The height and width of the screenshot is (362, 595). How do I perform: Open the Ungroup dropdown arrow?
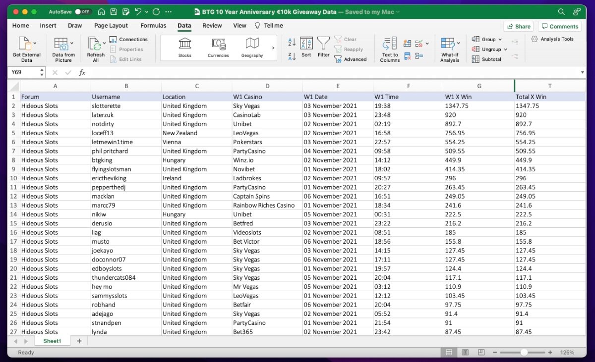point(506,50)
